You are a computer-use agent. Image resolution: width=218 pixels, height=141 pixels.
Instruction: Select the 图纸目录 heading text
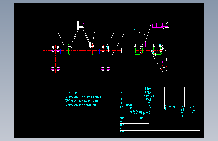[73, 93]
